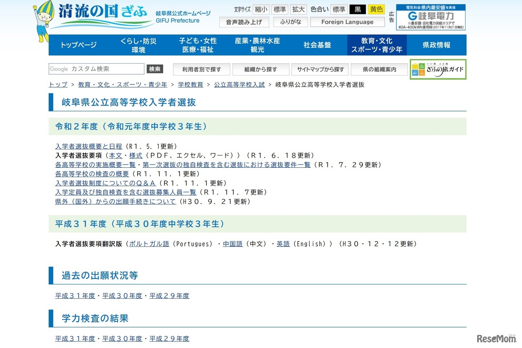The image size is (522, 348).
Task: Open 平成２９年度 exam results link
Action: [169, 338]
